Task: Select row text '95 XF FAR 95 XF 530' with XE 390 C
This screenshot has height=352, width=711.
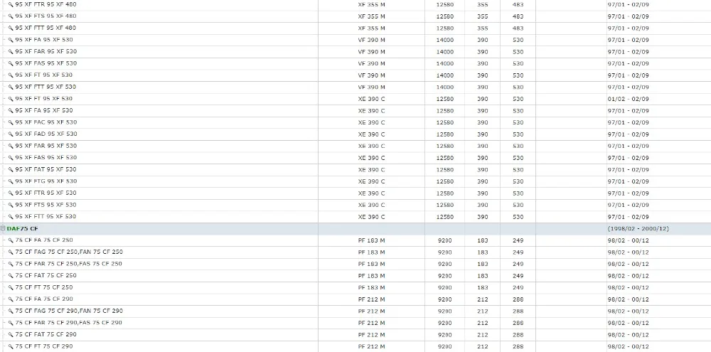Action: click(46, 146)
